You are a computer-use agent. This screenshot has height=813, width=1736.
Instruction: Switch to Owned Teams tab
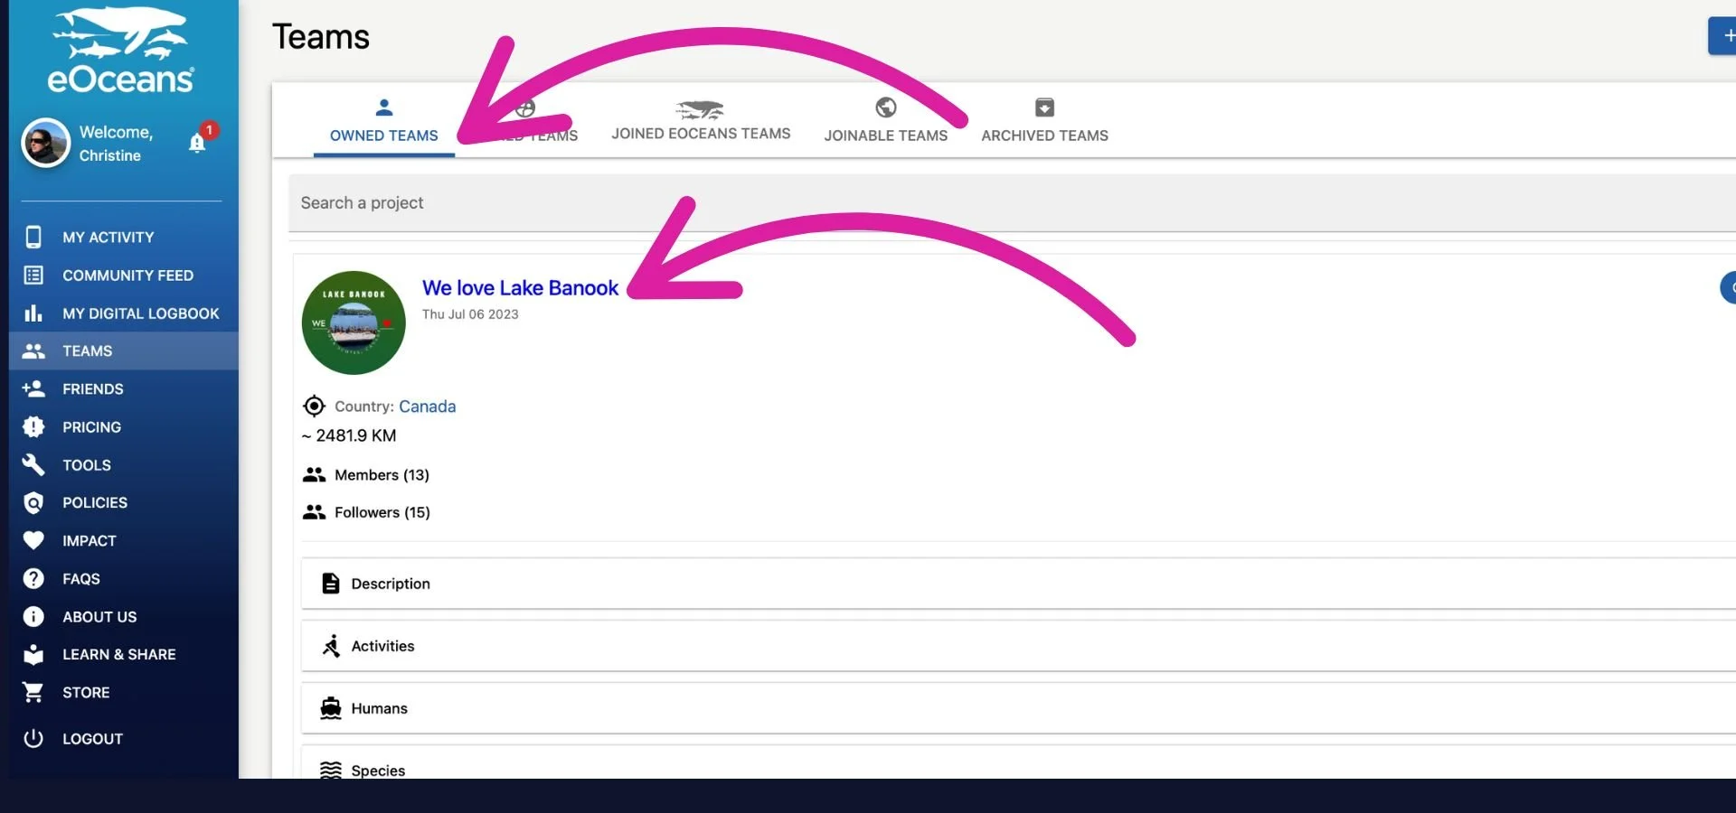(384, 121)
